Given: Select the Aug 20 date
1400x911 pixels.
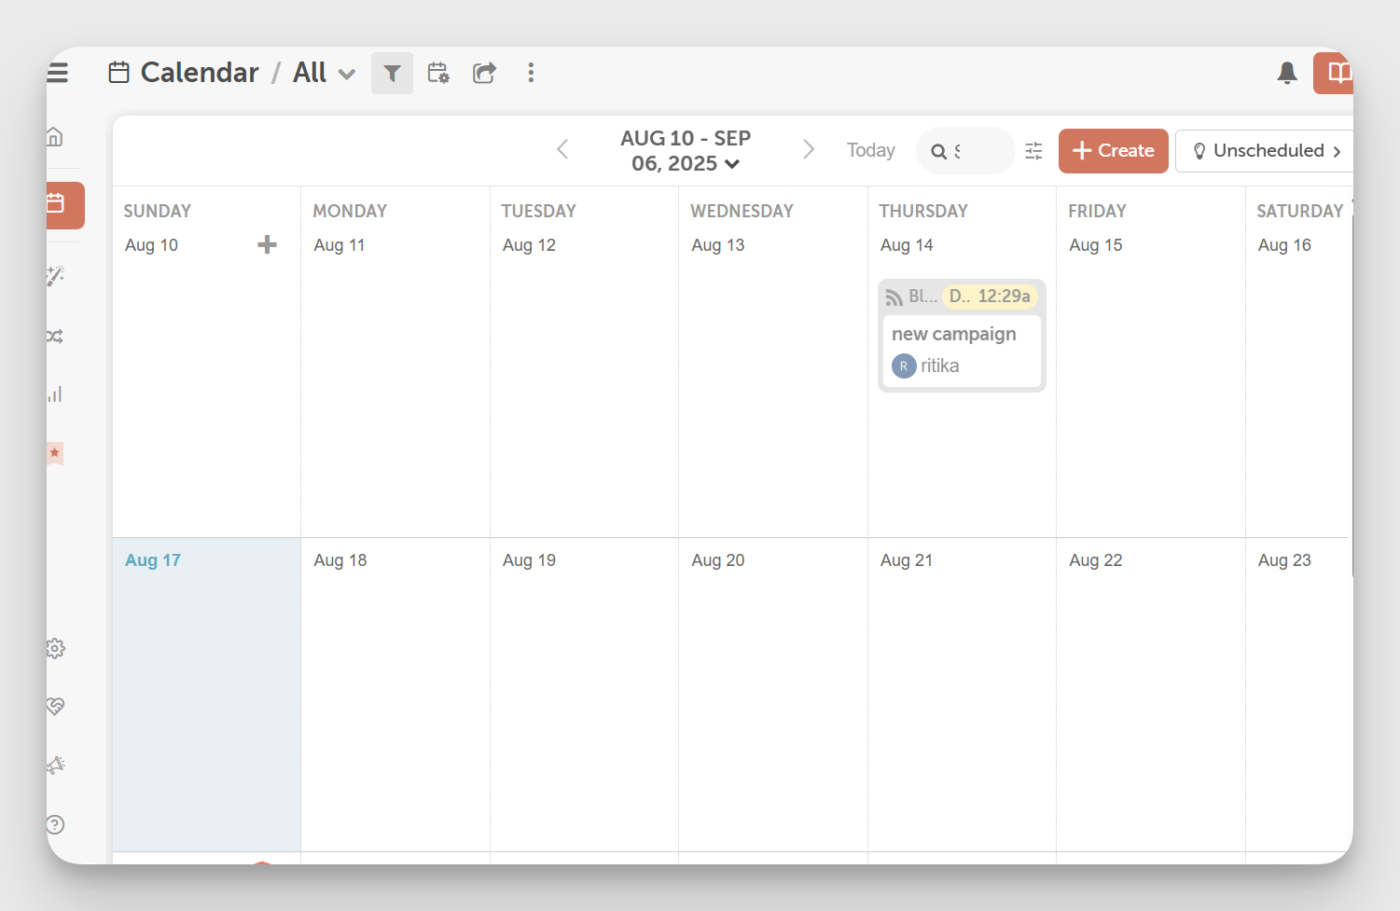Looking at the screenshot, I should click(x=718, y=560).
